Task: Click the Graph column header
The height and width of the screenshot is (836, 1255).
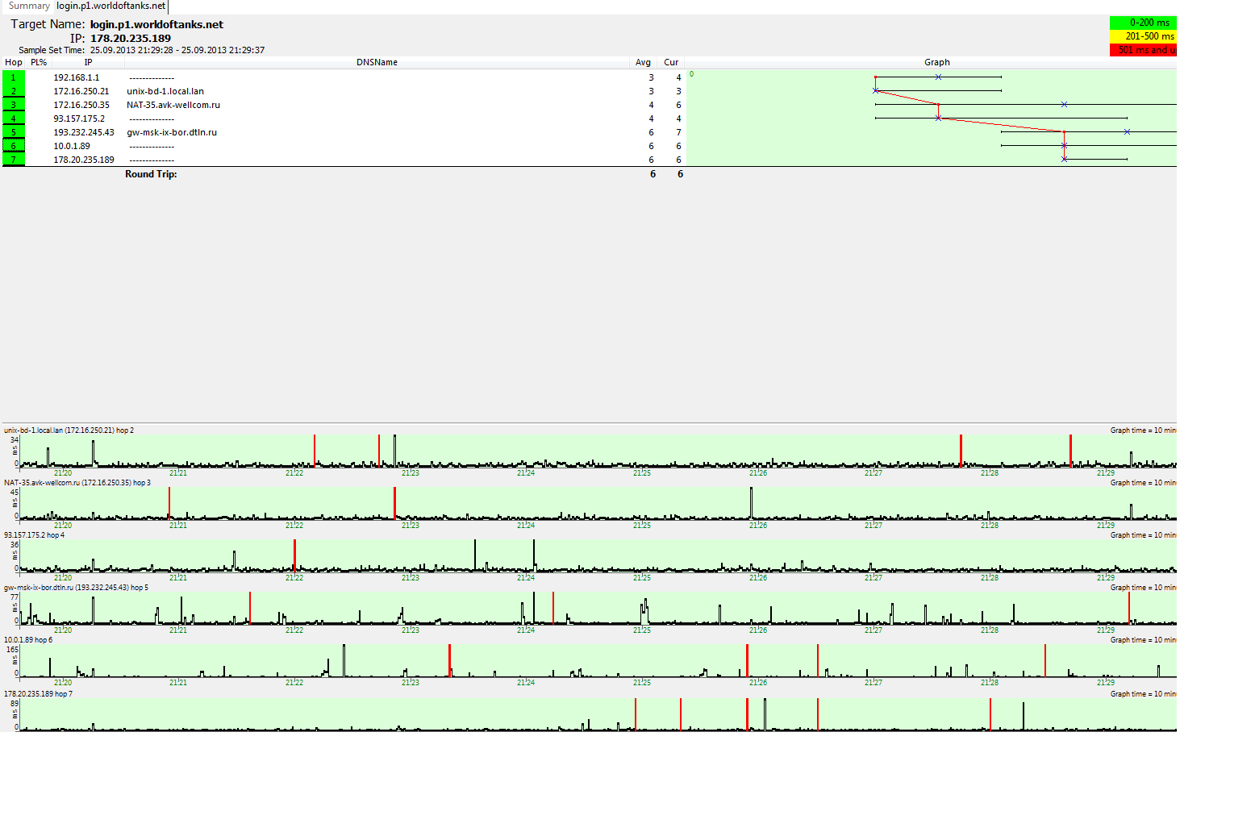Action: pyautogui.click(x=936, y=62)
